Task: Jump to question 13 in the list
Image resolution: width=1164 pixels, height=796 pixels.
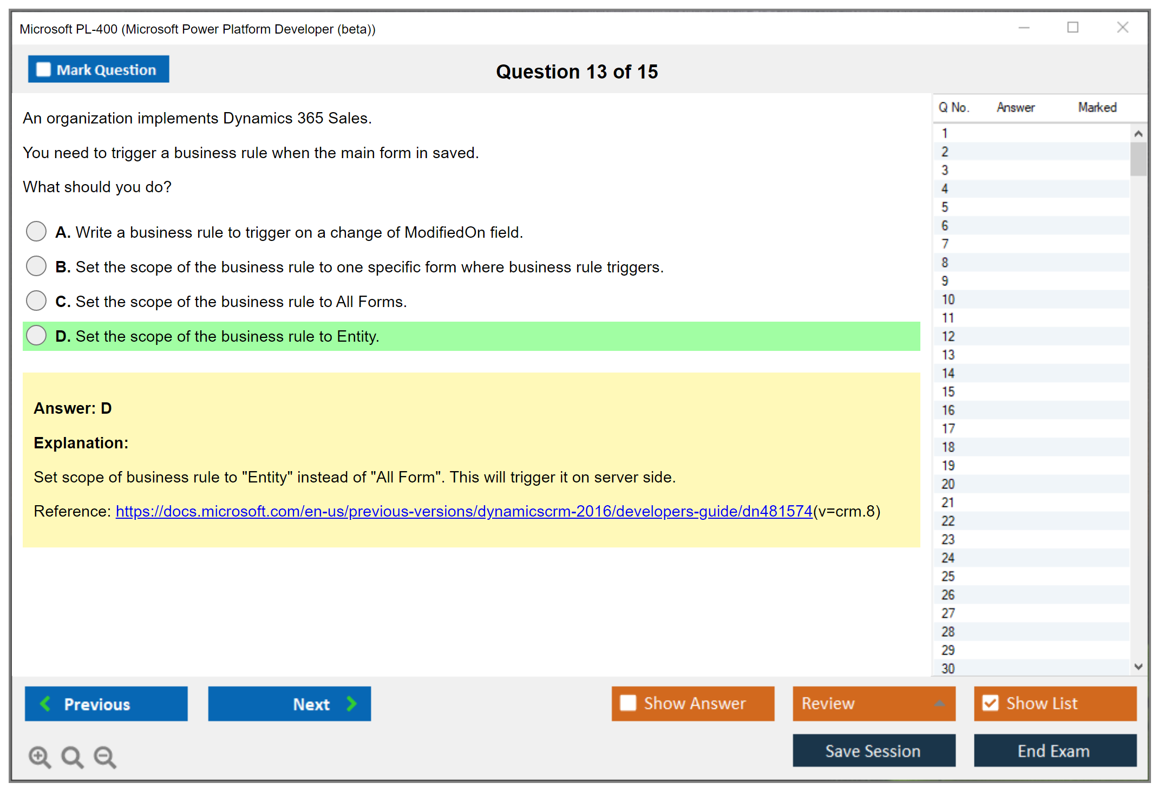Action: click(948, 355)
